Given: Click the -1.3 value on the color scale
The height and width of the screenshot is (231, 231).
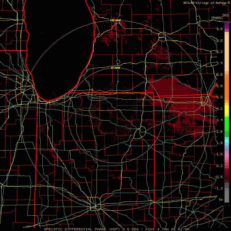Looking at the screenshot, I should pyautogui.click(x=218, y=188).
